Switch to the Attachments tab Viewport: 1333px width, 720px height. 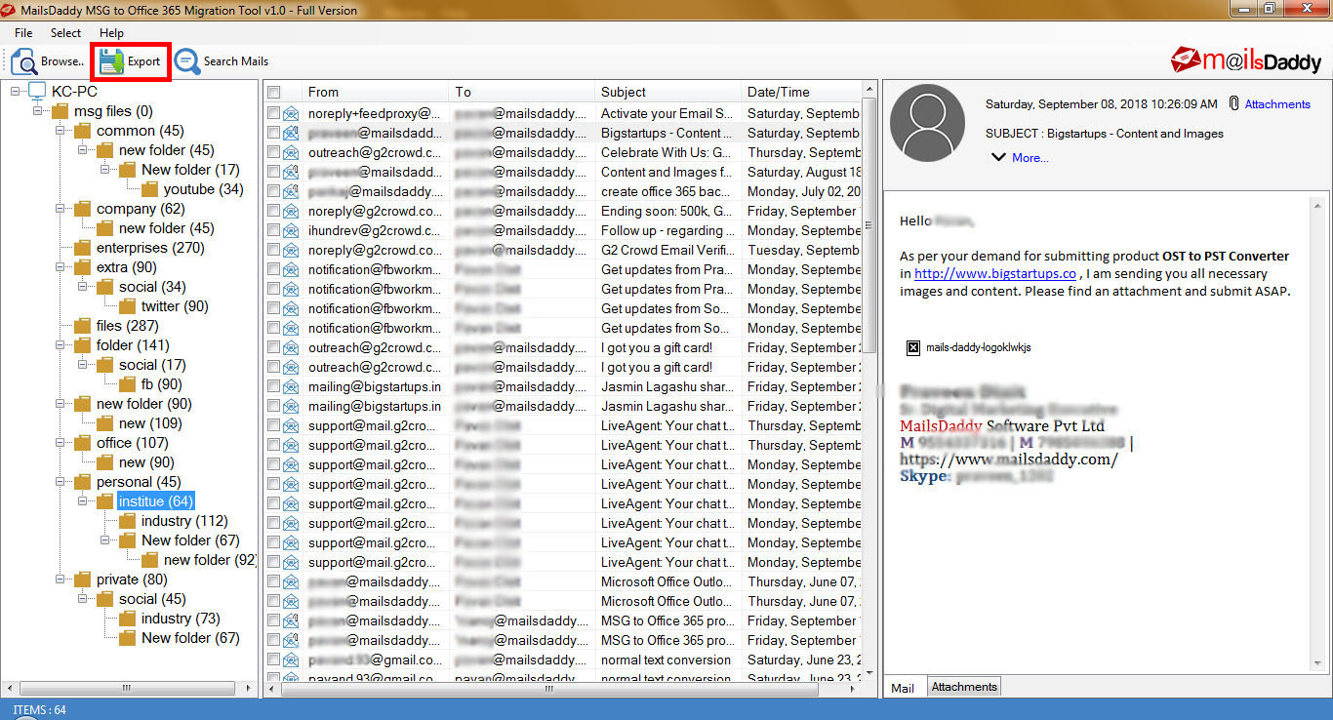coord(964,687)
